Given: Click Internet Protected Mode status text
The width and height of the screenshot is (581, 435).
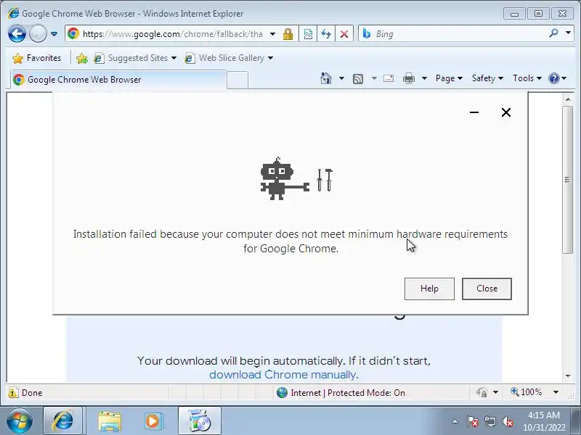Looking at the screenshot, I should 348,393.
